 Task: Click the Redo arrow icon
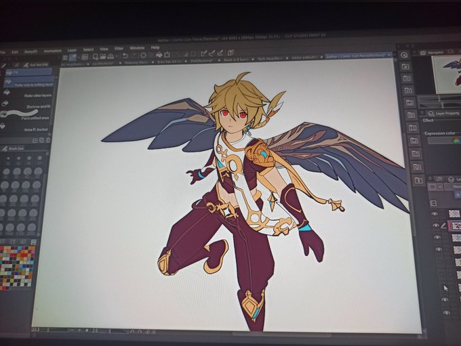(134, 56)
